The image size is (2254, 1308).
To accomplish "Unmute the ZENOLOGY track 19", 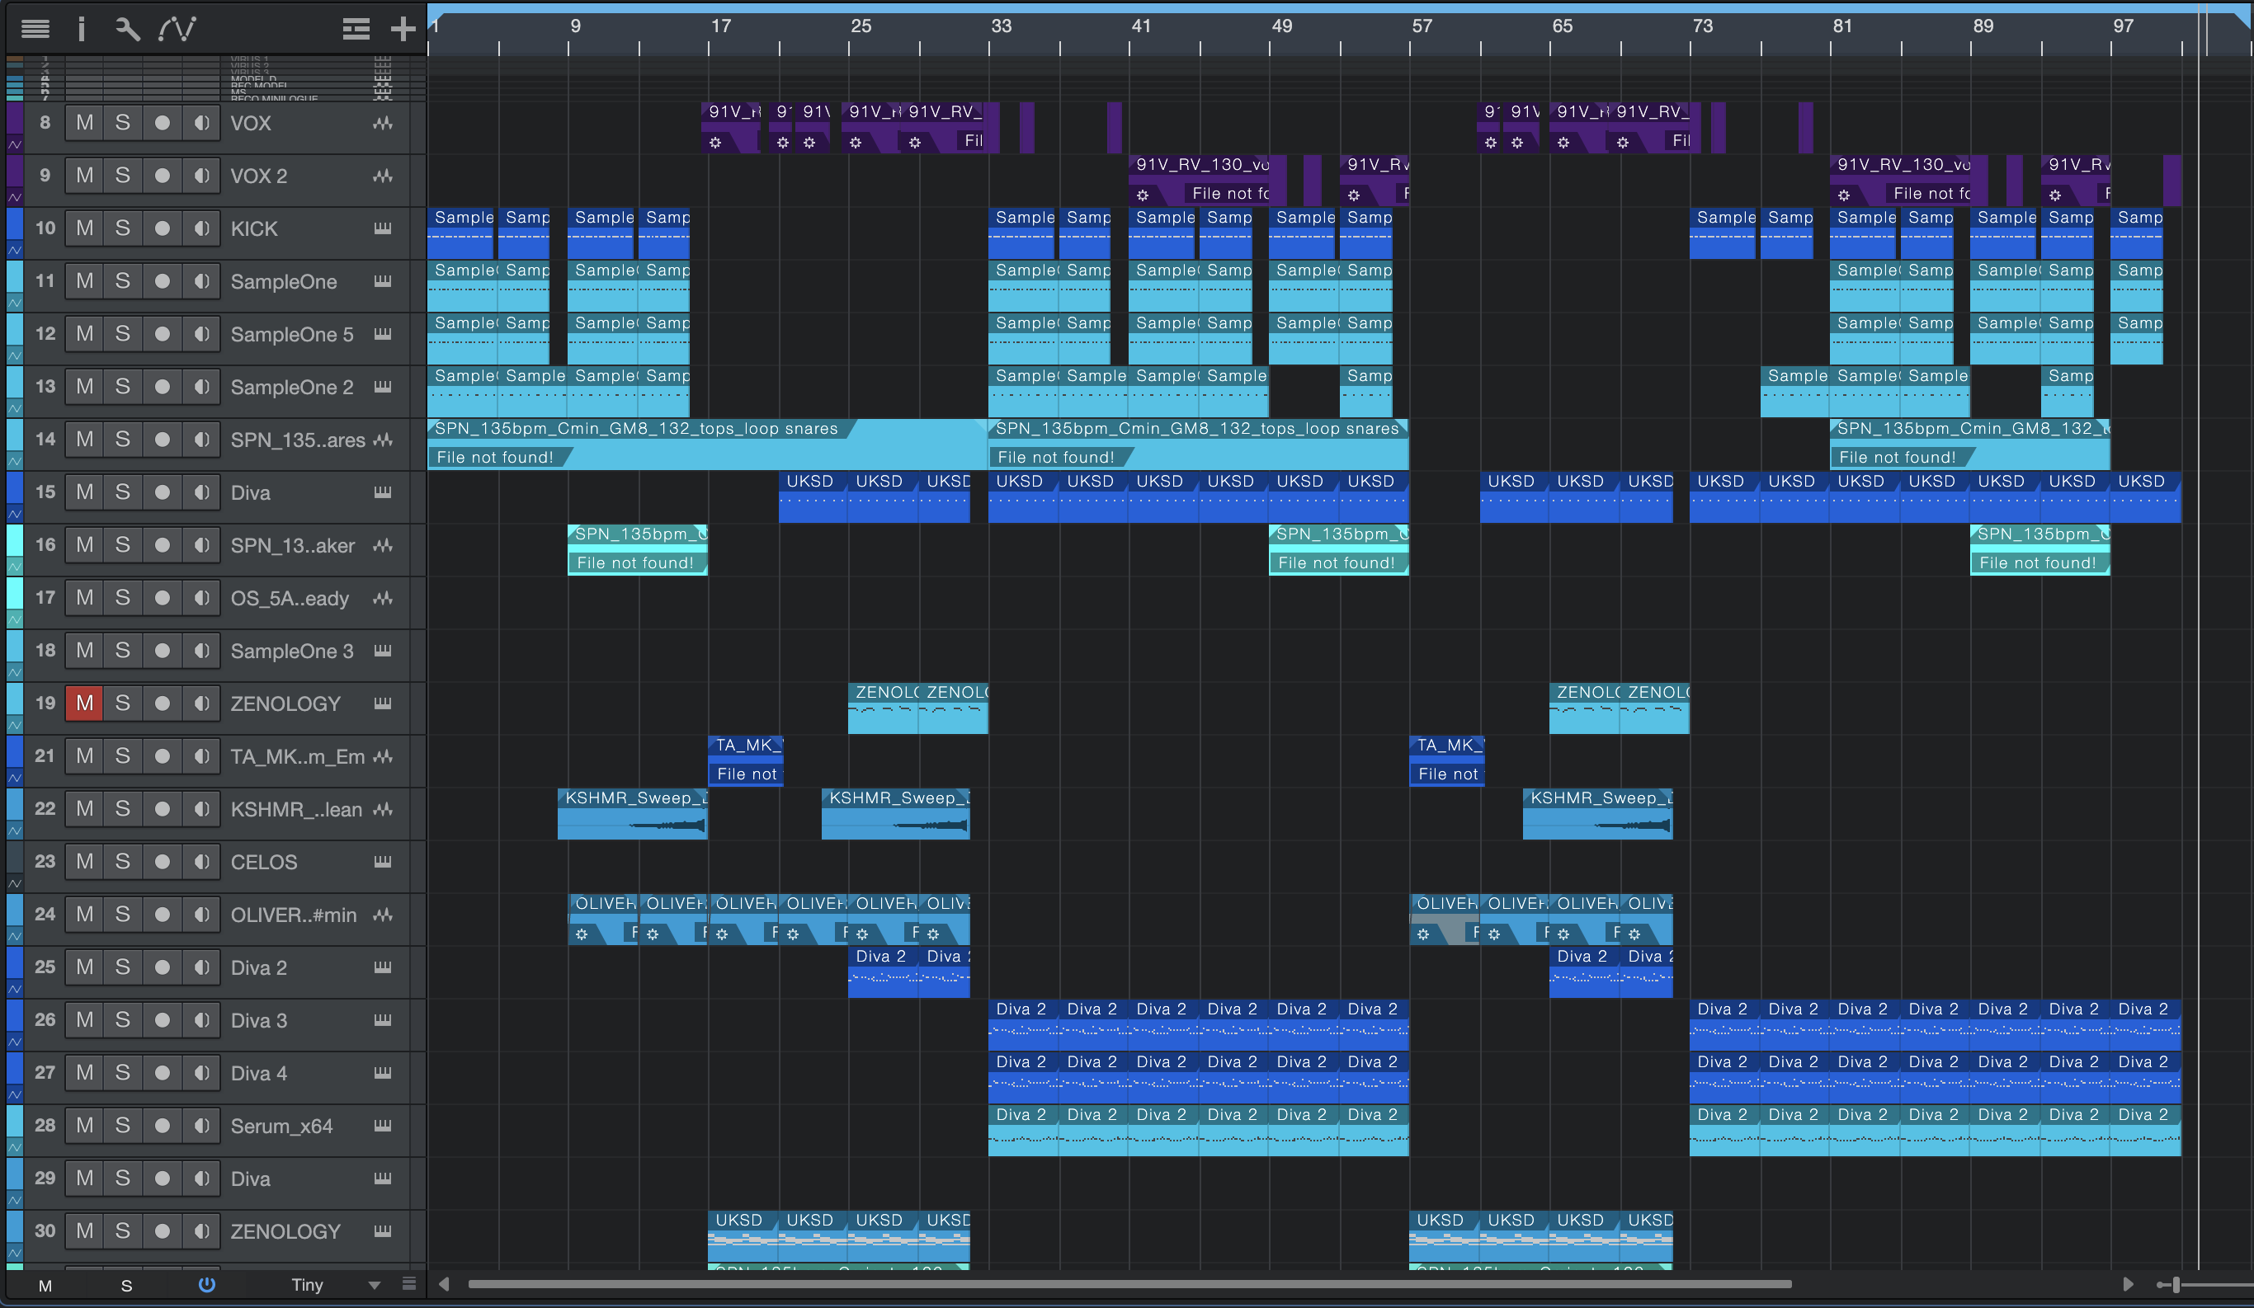I will click(84, 703).
